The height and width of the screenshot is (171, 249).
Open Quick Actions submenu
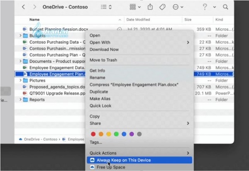(x=139, y=153)
